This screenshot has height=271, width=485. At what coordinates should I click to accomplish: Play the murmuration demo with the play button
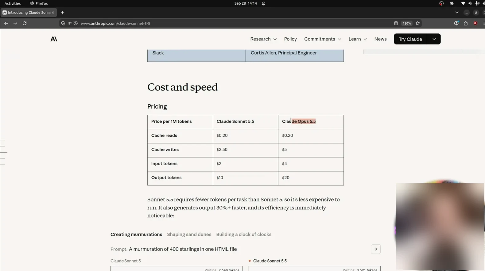tap(376, 249)
